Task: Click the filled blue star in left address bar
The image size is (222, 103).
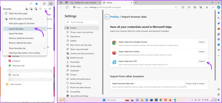Action: point(37,4)
